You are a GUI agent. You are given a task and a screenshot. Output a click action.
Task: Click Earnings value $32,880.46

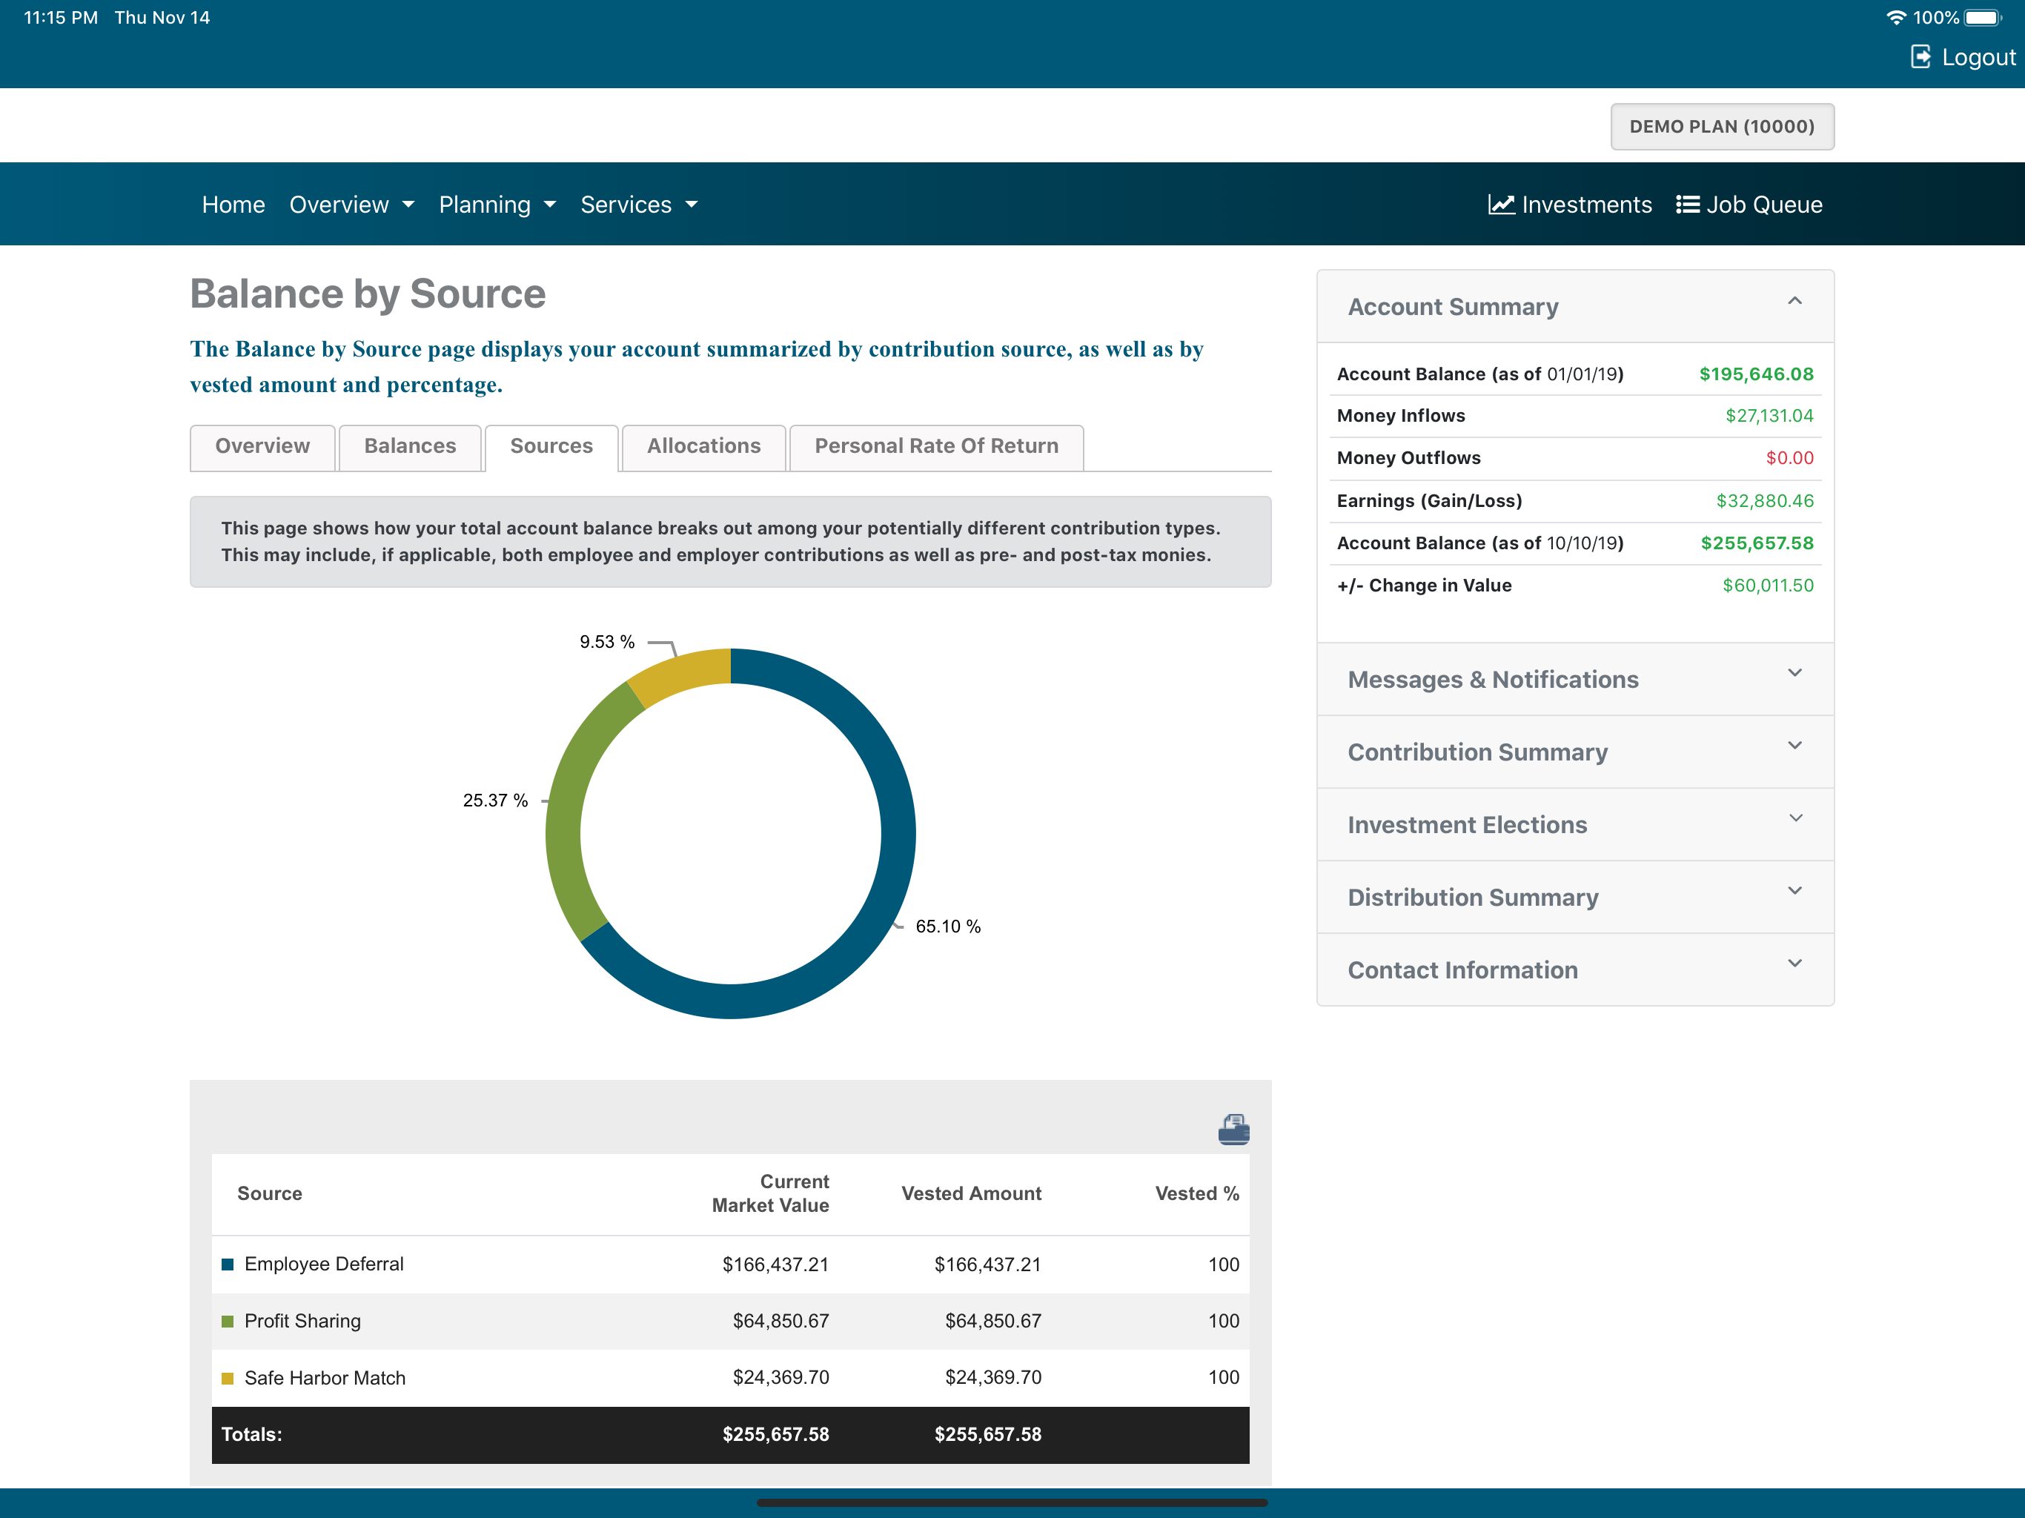(1764, 501)
